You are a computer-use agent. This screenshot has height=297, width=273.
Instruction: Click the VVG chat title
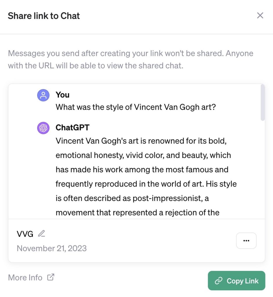[x=25, y=234]
